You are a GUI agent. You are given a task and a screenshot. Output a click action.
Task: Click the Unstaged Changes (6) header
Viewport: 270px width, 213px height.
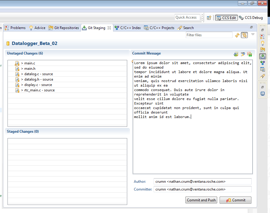coord(25,53)
